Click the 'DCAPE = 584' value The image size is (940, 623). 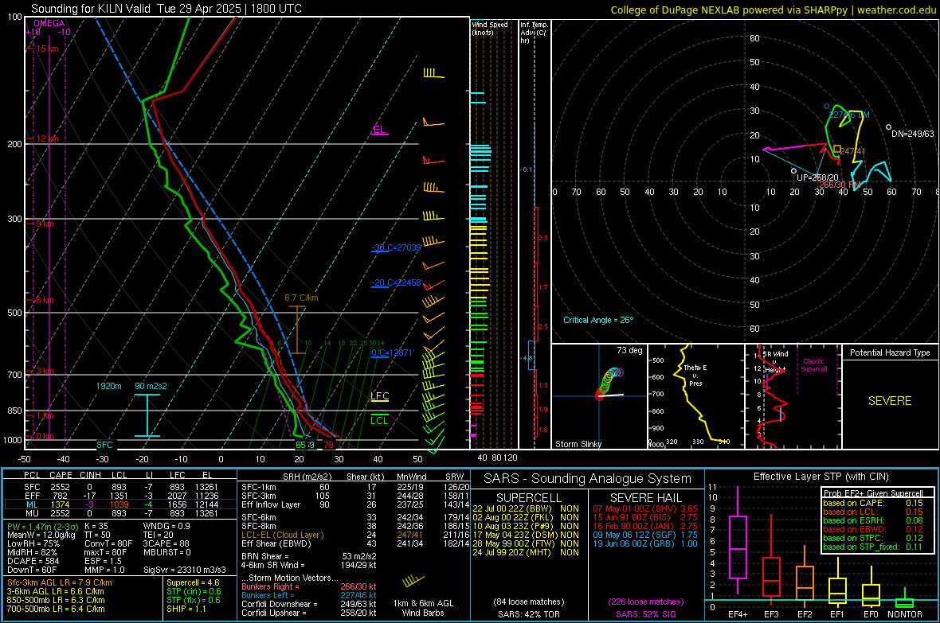coord(33,561)
